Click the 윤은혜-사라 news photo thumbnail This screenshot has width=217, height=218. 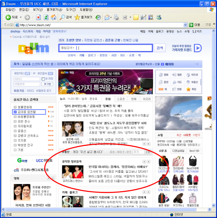pyautogui.click(x=73, y=129)
